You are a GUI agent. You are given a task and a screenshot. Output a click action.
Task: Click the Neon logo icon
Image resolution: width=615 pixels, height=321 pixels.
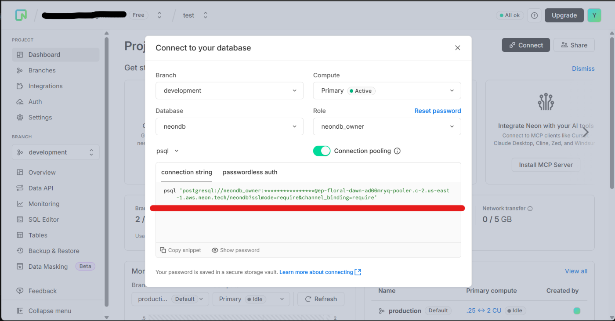21,15
